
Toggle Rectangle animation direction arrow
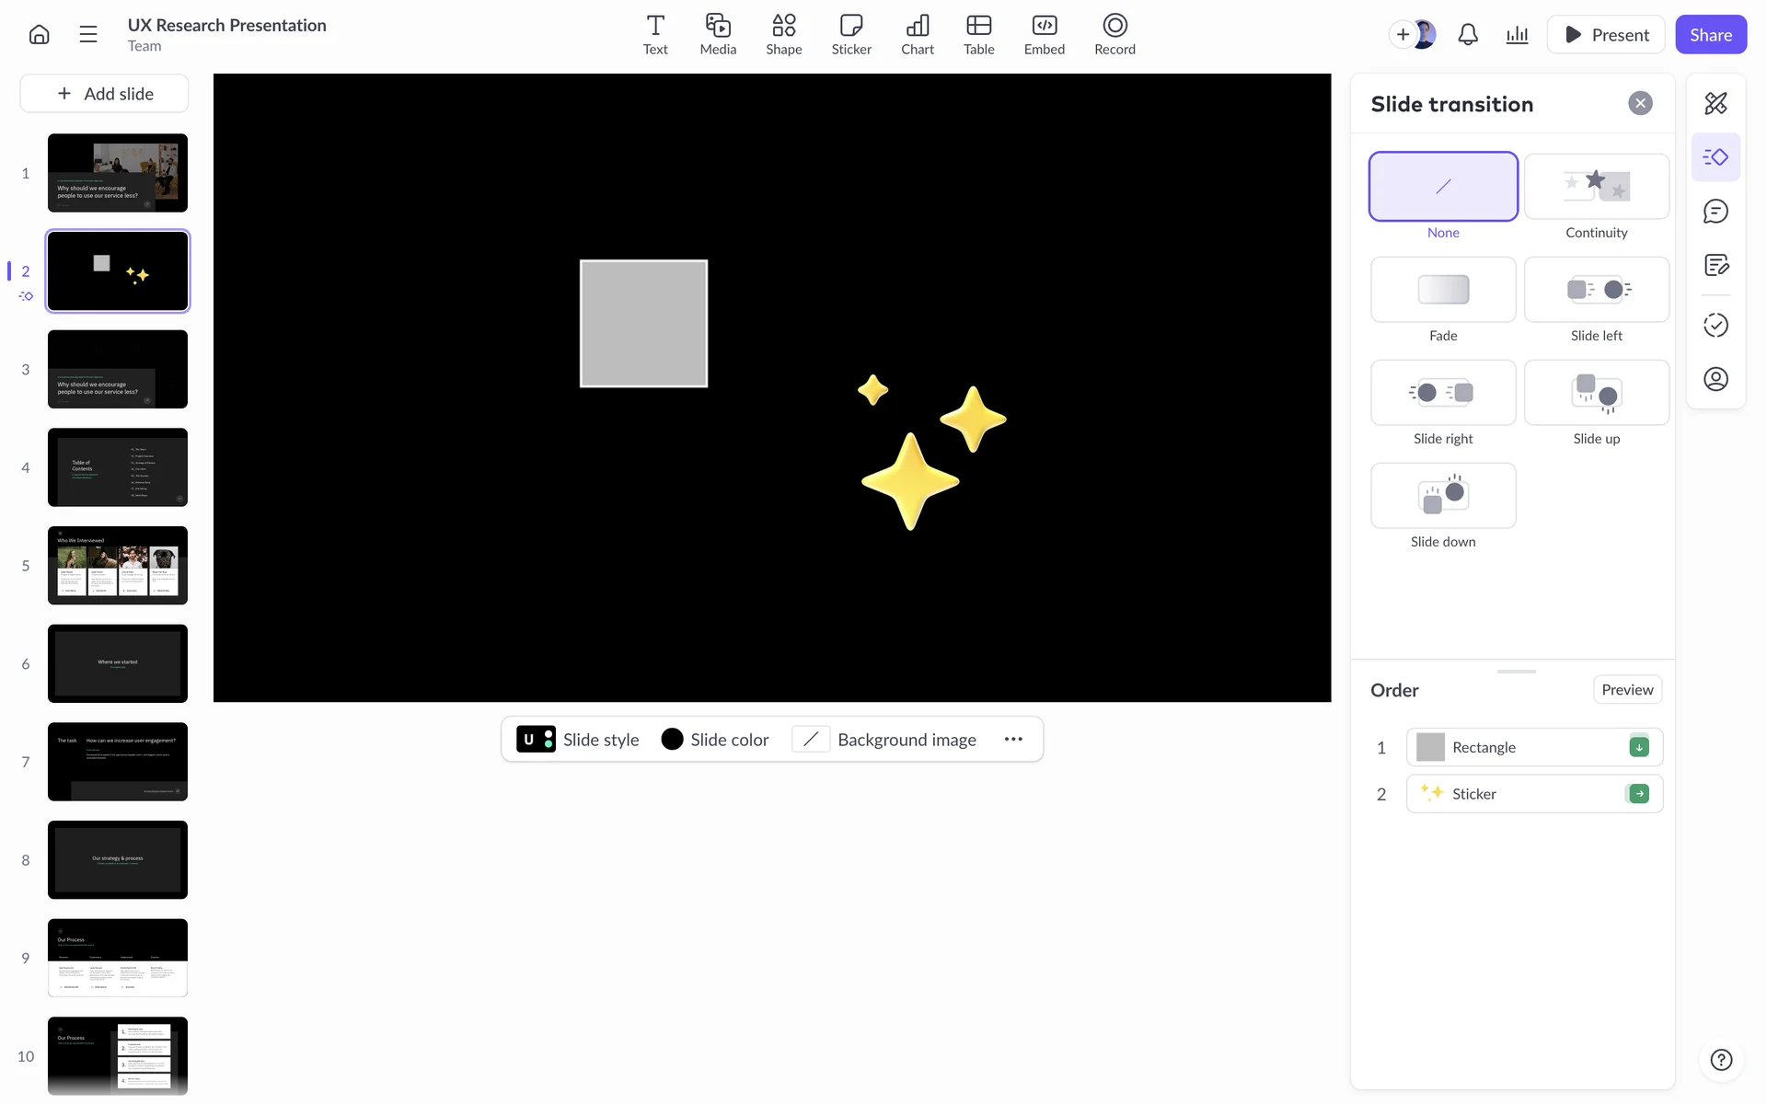[1638, 747]
